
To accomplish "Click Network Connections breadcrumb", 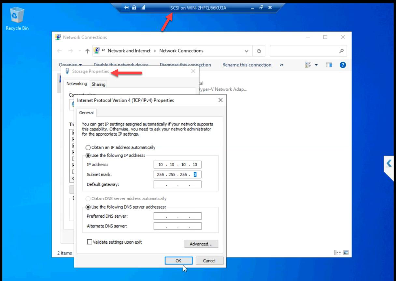I will (181, 51).
